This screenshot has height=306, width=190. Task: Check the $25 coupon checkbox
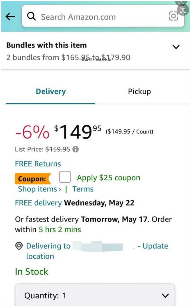(x=65, y=177)
